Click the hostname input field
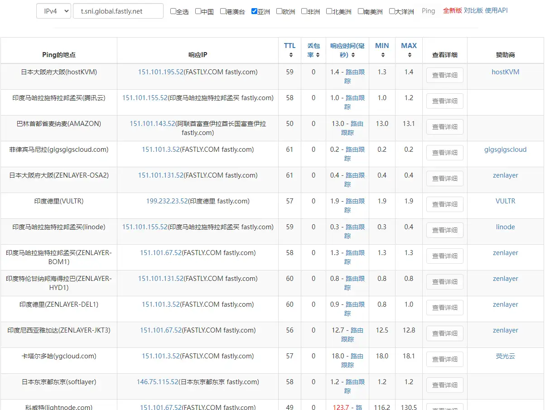This screenshot has width=545, height=410. coord(118,11)
